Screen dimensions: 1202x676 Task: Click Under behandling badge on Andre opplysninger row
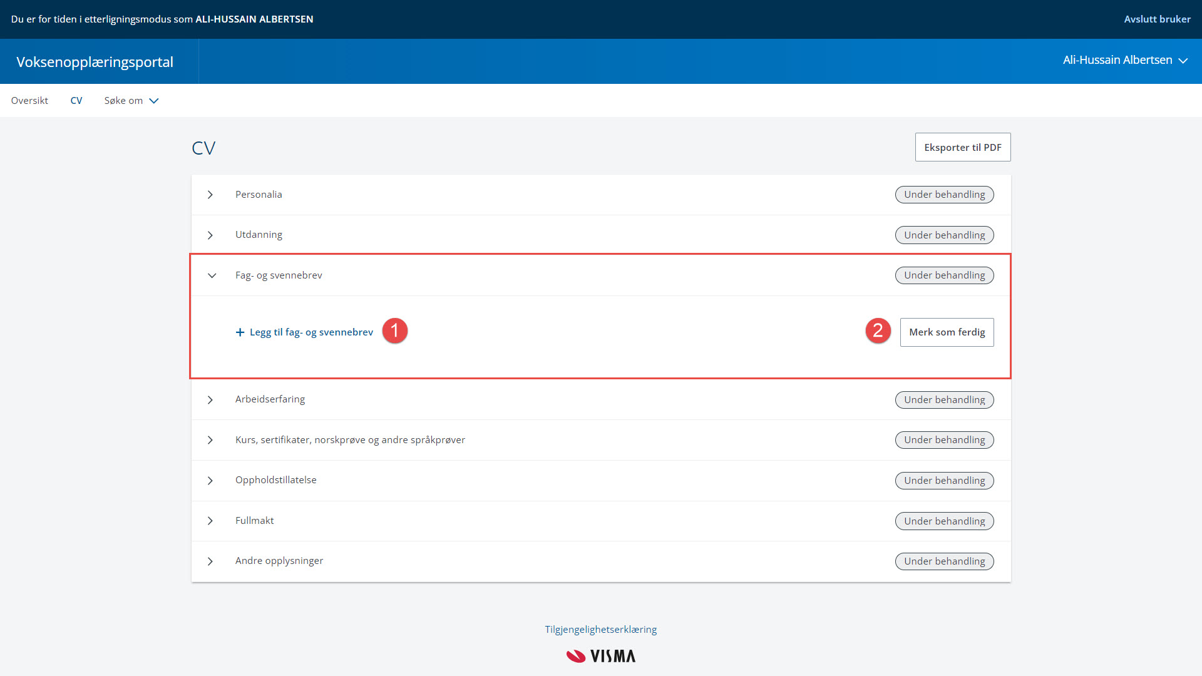tap(944, 561)
